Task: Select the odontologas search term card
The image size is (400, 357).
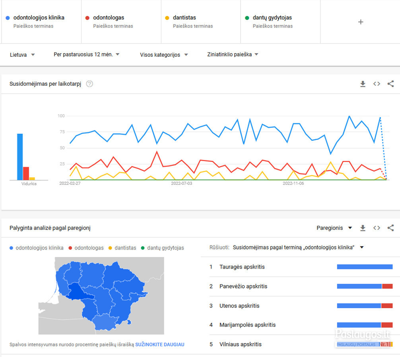Action: pyautogui.click(x=121, y=22)
